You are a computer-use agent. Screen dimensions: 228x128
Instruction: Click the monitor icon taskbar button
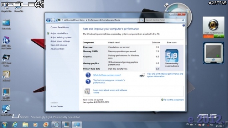tap(67, 124)
